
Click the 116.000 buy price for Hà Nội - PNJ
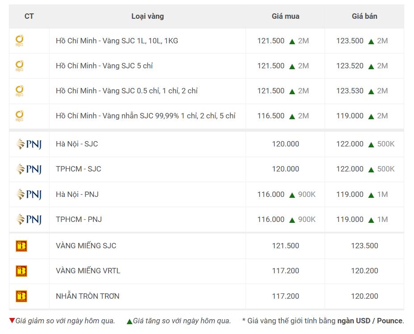(x=271, y=194)
